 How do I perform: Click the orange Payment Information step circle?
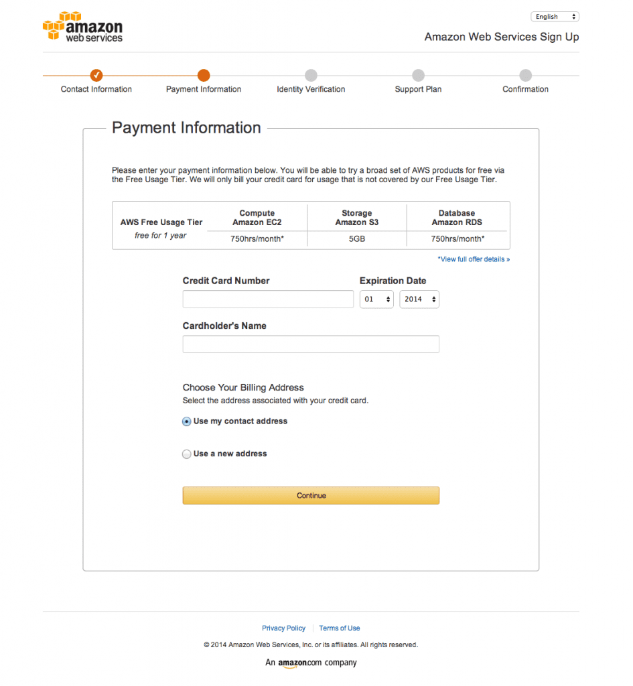(204, 75)
